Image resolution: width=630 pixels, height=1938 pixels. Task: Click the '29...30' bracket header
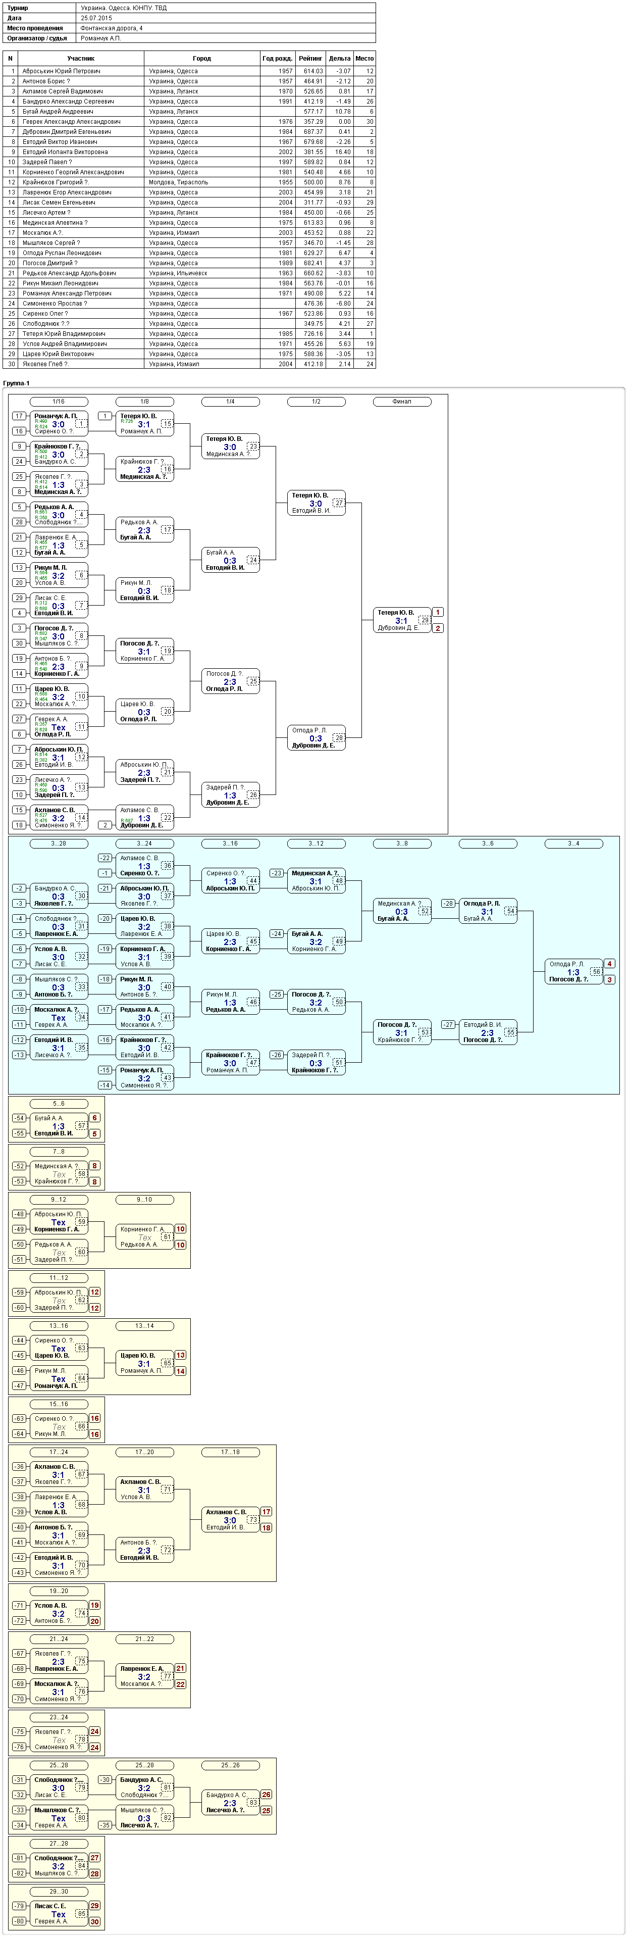(x=59, y=1892)
